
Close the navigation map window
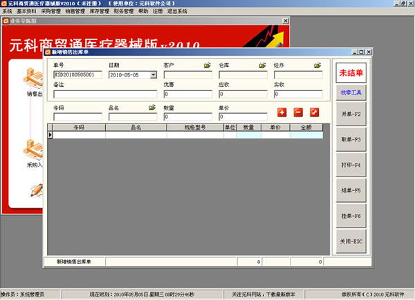click(x=286, y=21)
